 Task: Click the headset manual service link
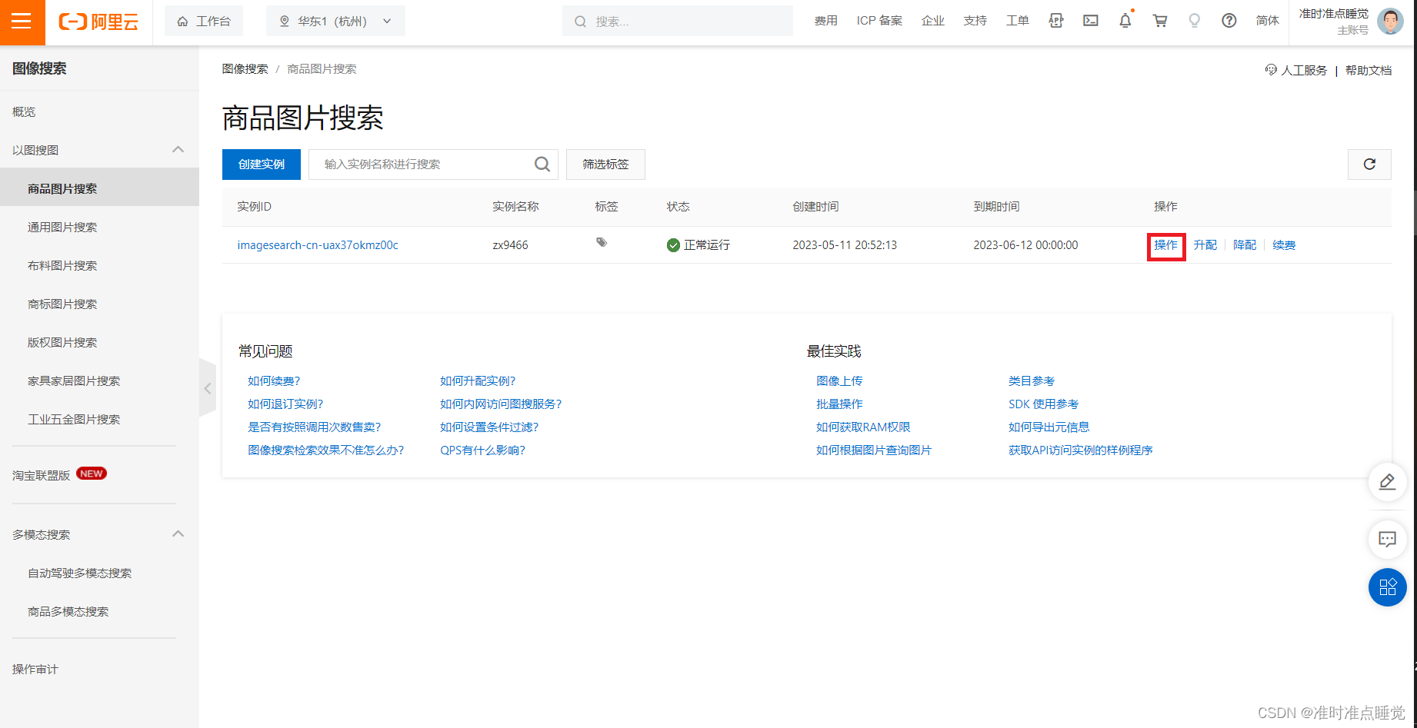(x=1296, y=70)
